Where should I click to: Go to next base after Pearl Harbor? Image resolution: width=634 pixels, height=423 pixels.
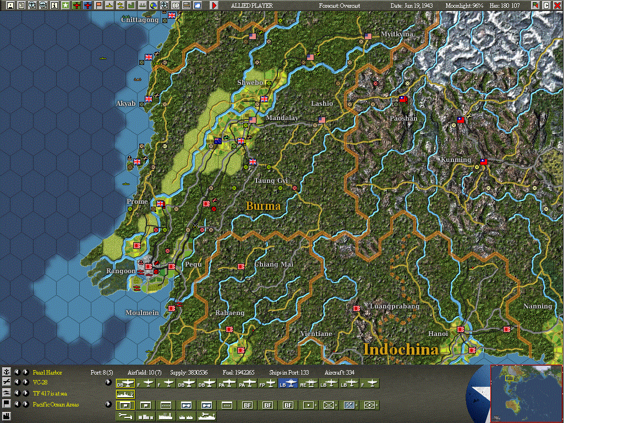point(25,372)
